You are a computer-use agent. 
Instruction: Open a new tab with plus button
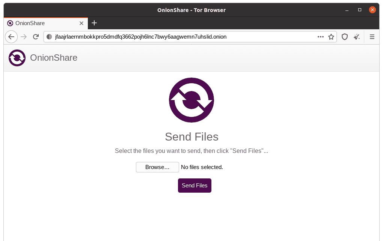[94, 23]
